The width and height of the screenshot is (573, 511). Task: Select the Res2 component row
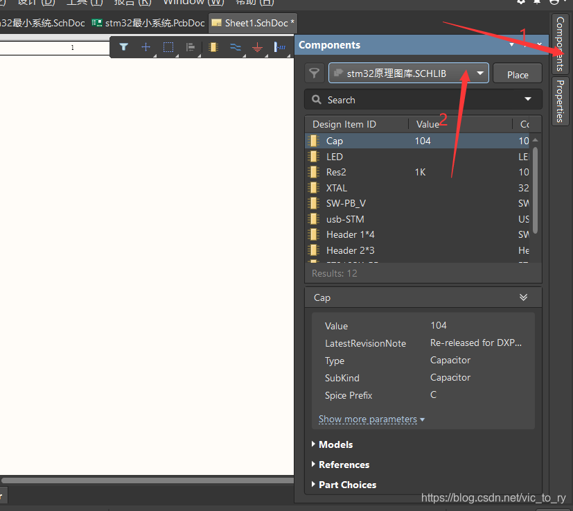click(x=418, y=172)
